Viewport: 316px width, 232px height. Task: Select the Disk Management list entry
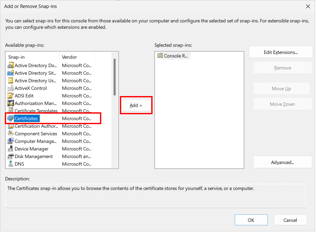(x=49, y=157)
